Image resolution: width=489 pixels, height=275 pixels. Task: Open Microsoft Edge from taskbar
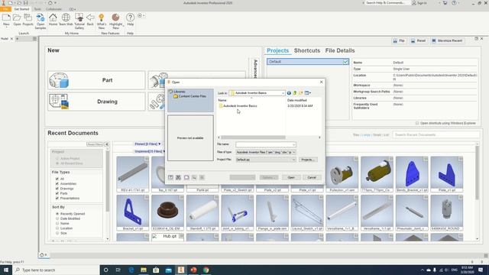pyautogui.click(x=131, y=270)
